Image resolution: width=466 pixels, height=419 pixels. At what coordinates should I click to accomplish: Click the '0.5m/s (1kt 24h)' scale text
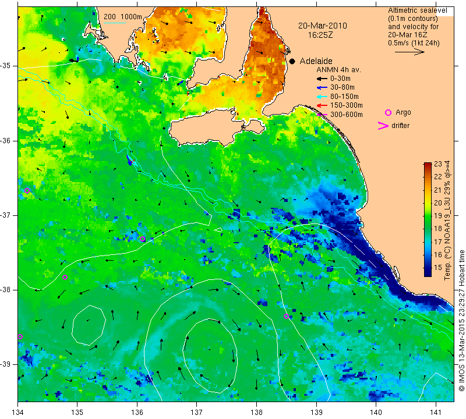tap(414, 43)
